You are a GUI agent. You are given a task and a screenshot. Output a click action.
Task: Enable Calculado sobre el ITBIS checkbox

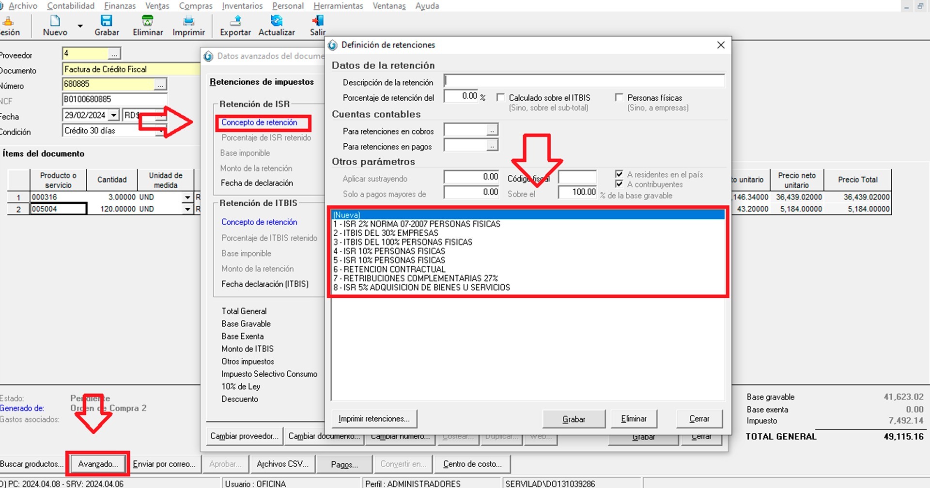(501, 98)
